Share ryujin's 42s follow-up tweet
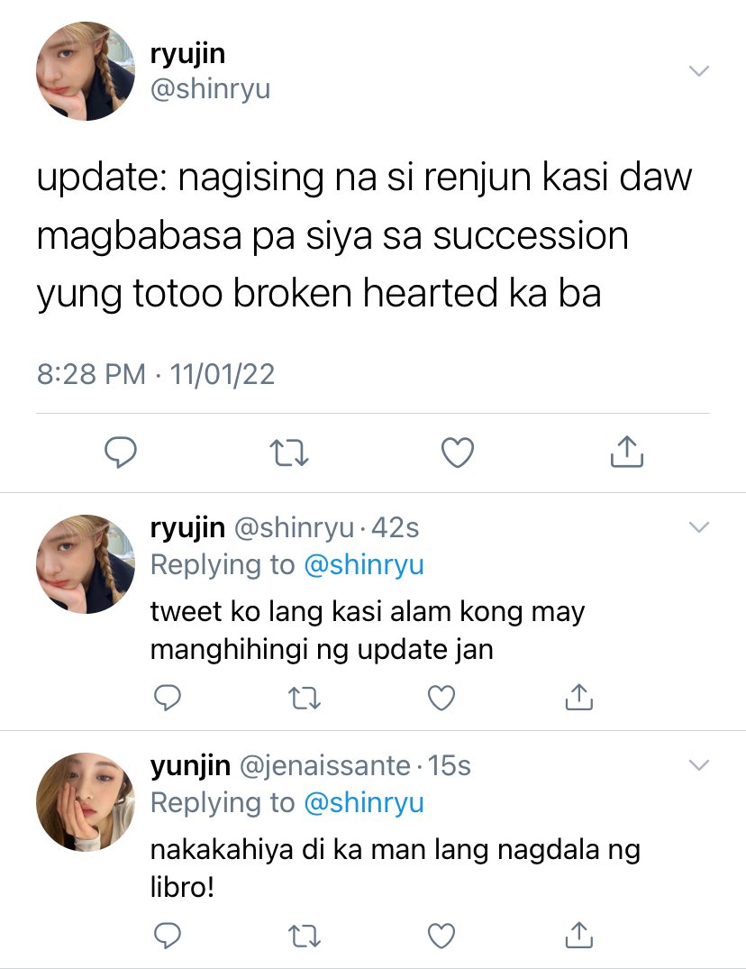 [579, 697]
